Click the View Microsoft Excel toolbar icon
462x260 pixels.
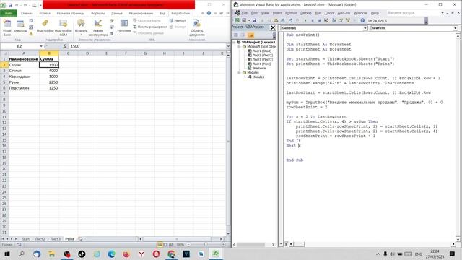[x=237, y=20]
